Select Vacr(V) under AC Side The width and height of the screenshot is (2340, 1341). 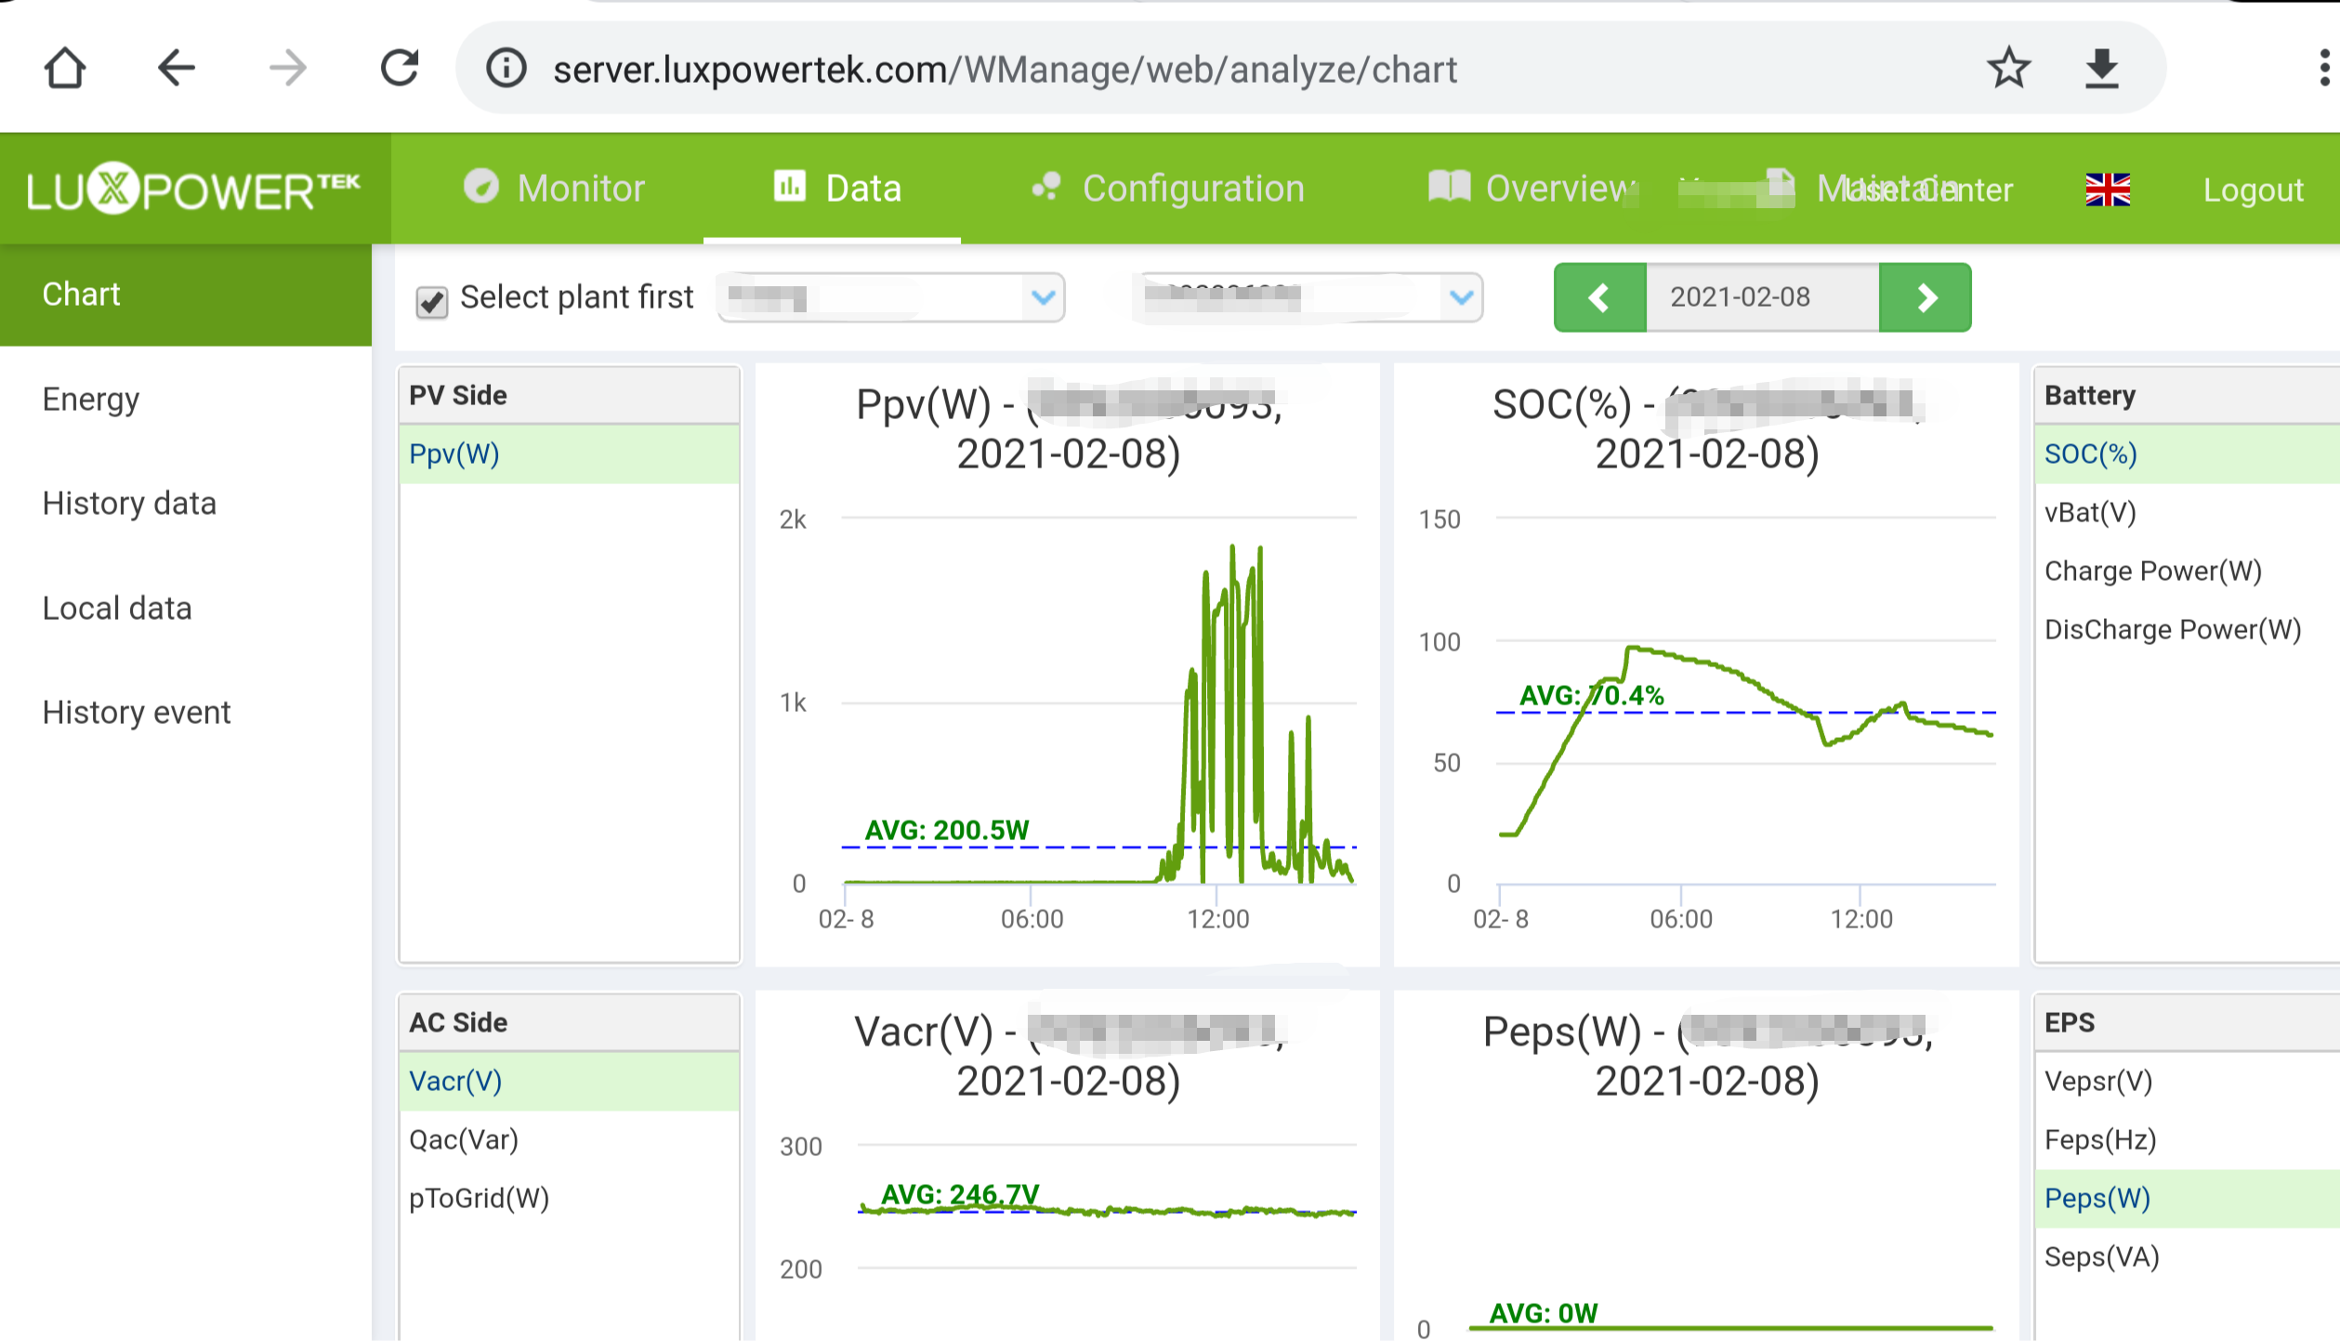coord(569,1082)
